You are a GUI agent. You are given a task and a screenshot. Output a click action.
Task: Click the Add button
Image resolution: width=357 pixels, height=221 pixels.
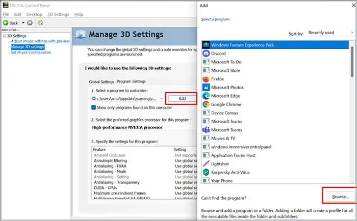(181, 98)
